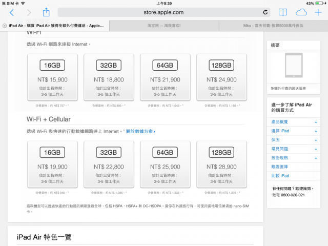Choose Wi-Fi 128GB NT$ 24,900 model
The width and height of the screenshot is (328, 246).
point(221,77)
